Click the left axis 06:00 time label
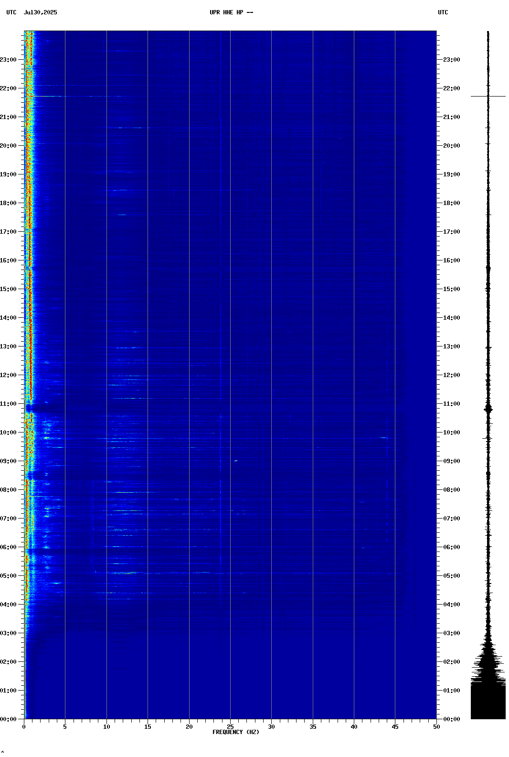509x757 pixels. [x=8, y=547]
